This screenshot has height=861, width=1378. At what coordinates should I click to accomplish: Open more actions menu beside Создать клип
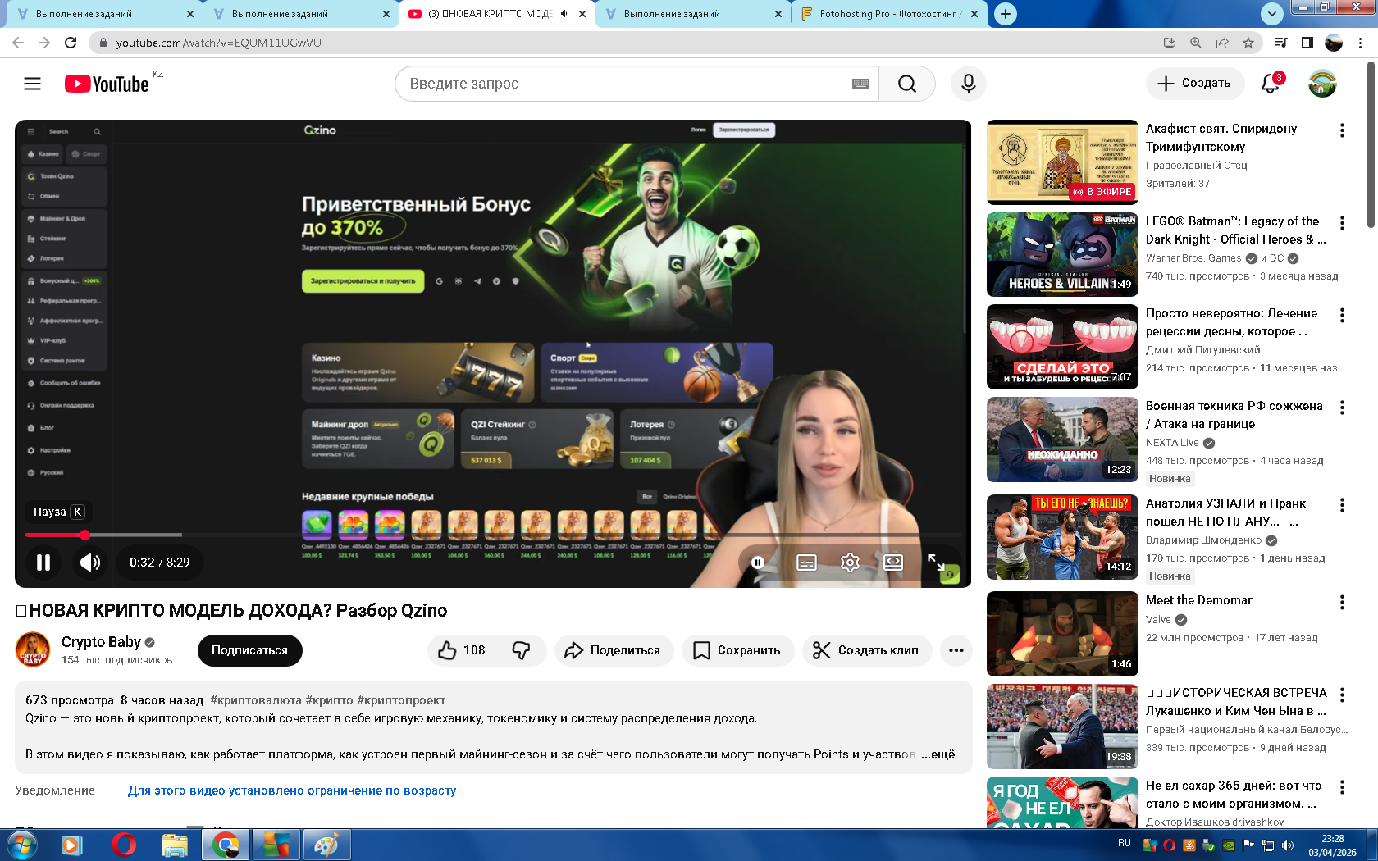pyautogui.click(x=956, y=650)
